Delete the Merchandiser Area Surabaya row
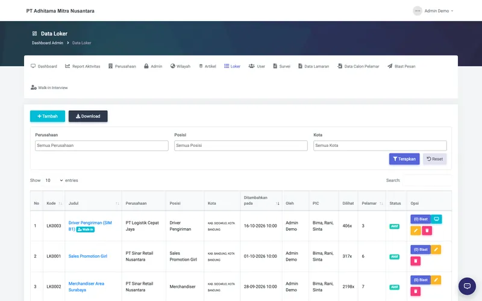 (x=416, y=291)
